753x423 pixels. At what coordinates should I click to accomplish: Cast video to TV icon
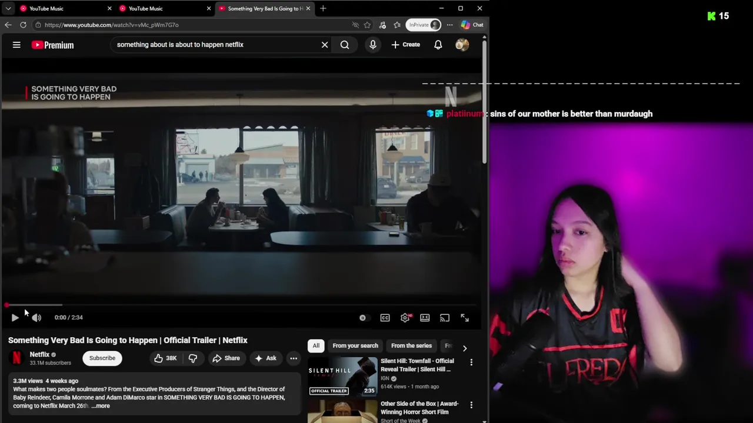[x=445, y=318]
